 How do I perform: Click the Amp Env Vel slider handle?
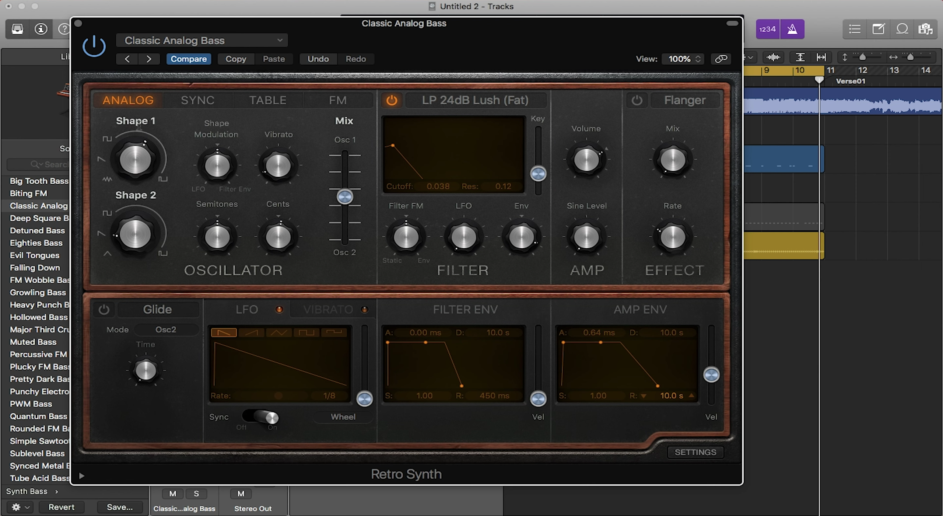[x=711, y=375]
